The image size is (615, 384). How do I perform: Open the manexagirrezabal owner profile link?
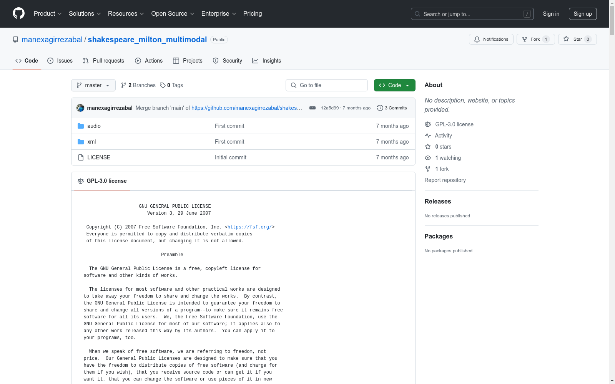(52, 40)
